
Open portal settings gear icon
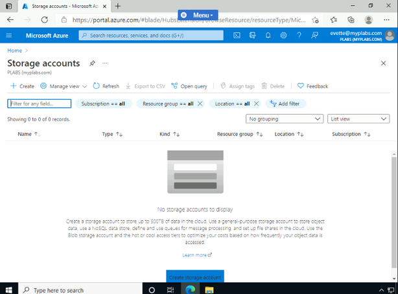(x=284, y=35)
